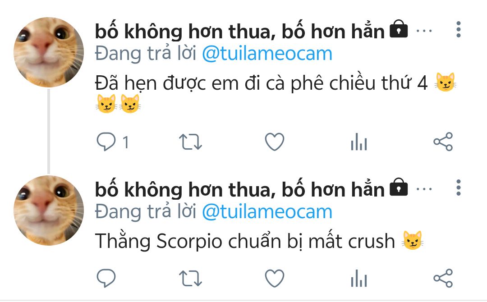Open the first tweet's vertical dots menu

click(x=459, y=30)
